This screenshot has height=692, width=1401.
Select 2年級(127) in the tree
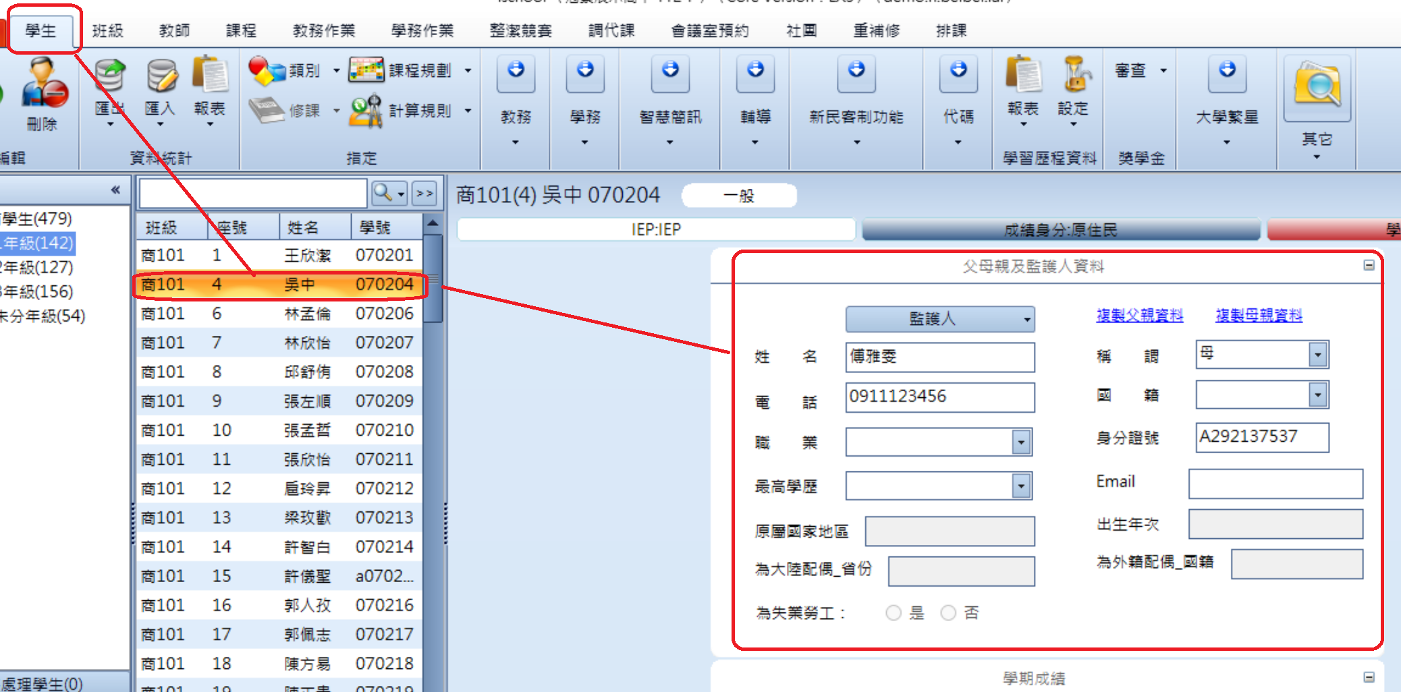(x=37, y=267)
